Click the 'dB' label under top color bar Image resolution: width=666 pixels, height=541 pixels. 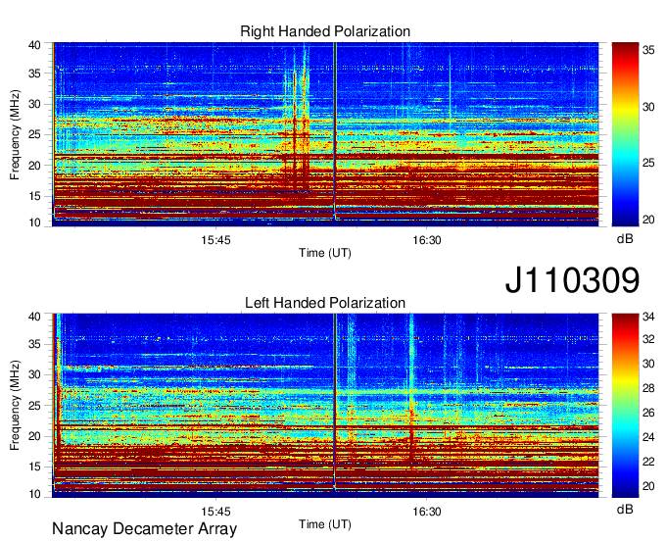click(x=625, y=239)
